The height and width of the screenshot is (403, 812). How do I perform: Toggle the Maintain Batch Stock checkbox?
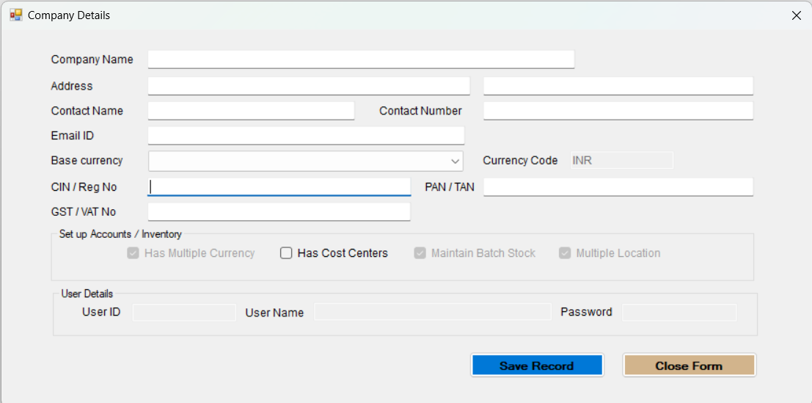tap(420, 253)
